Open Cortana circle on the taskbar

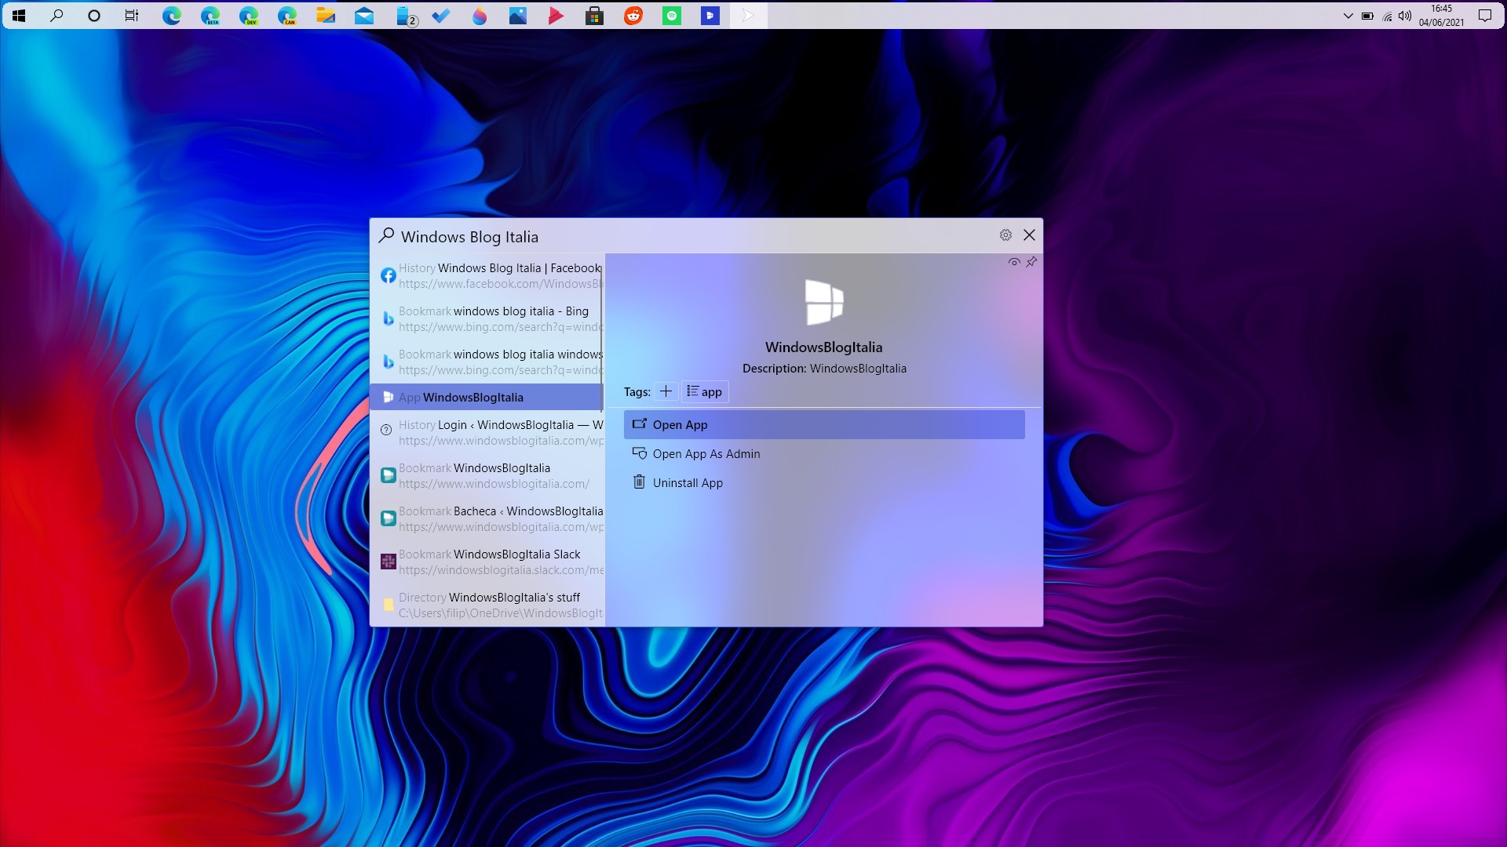pyautogui.click(x=94, y=15)
